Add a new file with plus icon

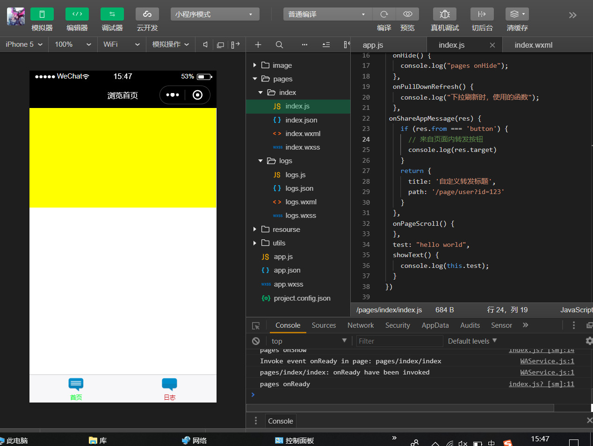(258, 45)
